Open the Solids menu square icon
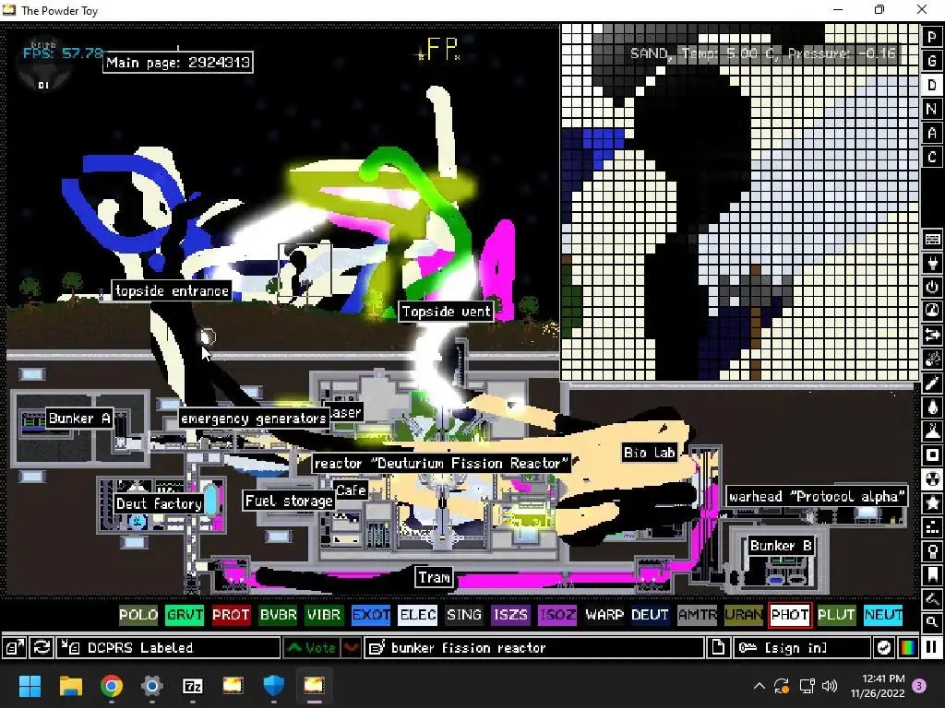The image size is (945, 708). (x=932, y=455)
